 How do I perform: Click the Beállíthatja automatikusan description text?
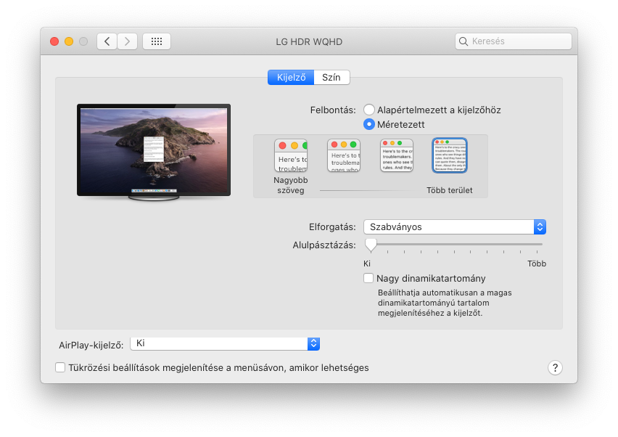(x=445, y=303)
